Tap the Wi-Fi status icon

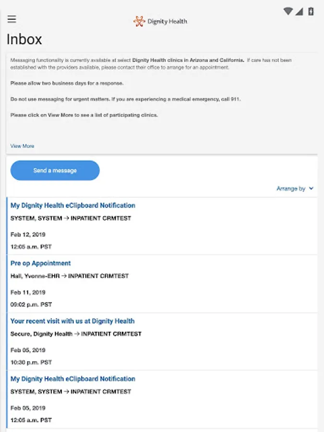coord(288,11)
